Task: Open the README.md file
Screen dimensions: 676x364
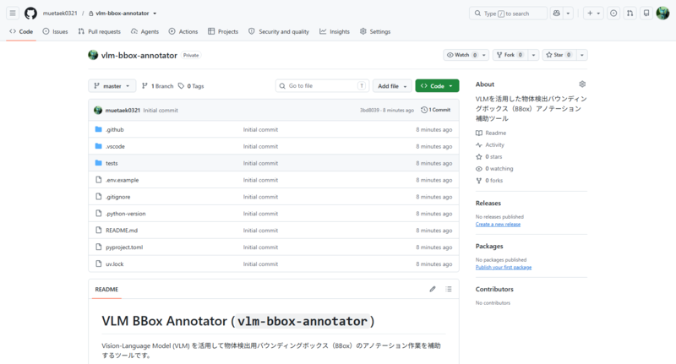Action: (x=122, y=230)
